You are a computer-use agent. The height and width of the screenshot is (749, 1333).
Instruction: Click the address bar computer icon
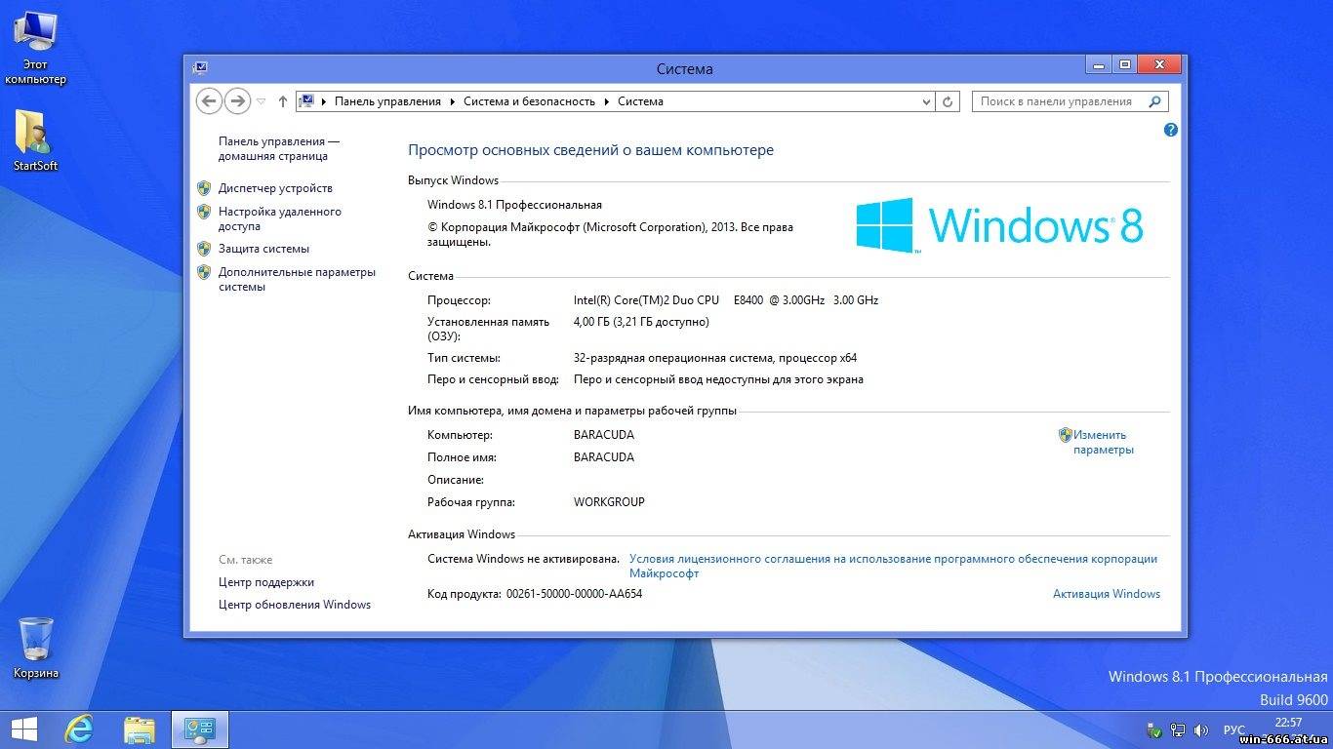click(306, 101)
